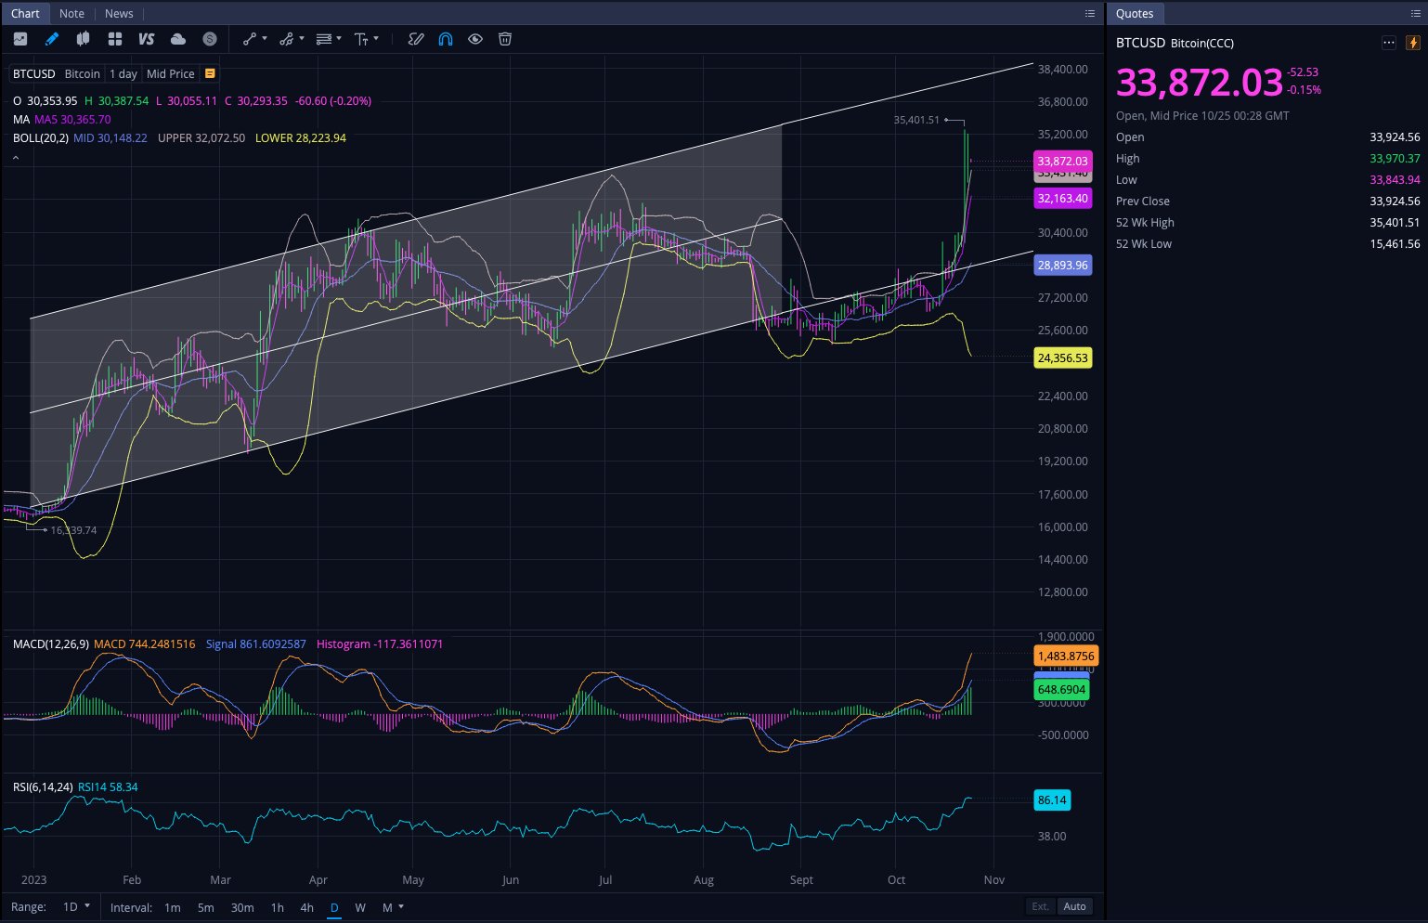Screen dimensions: 1428x923
Task: Click the freehand brush drawing icon
Action: [416, 39]
